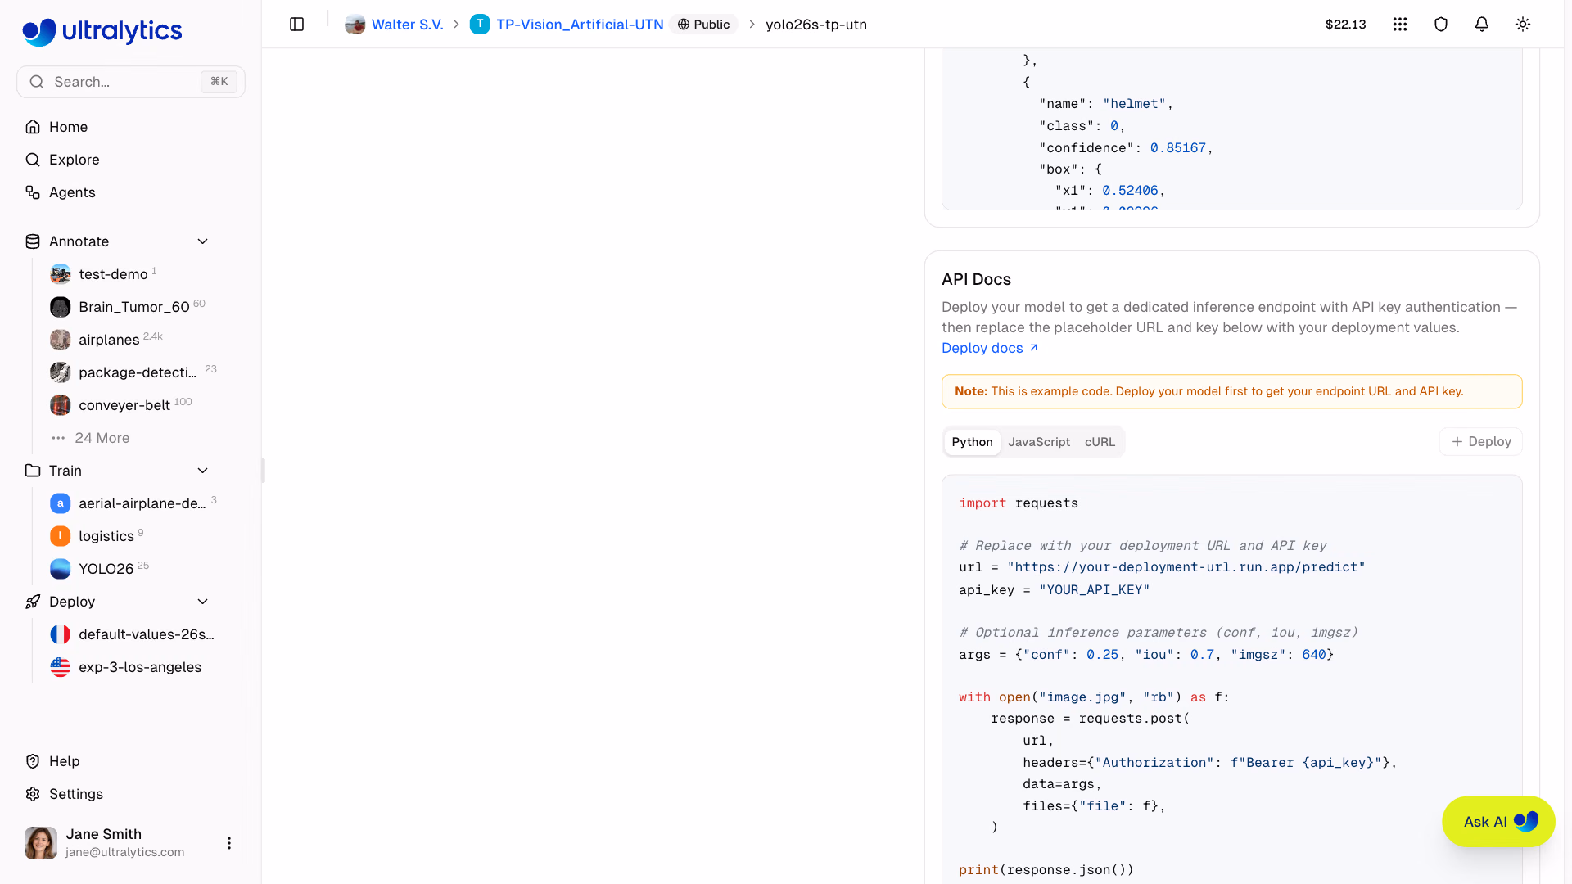Viewport: 1572px width, 884px height.
Task: Open user menu three-dots icon
Action: 229,843
